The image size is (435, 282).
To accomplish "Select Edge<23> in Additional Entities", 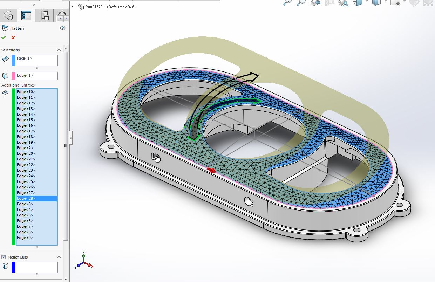I will point(37,170).
